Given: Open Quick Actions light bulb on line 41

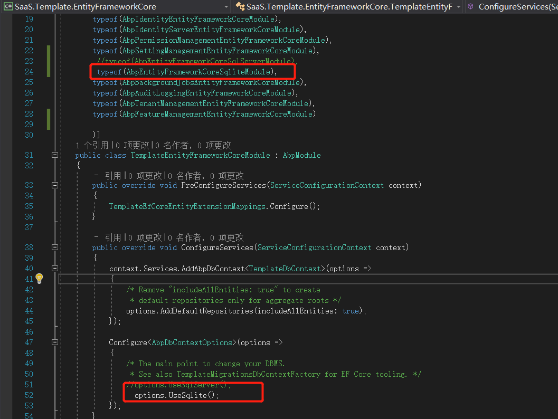Looking at the screenshot, I should [x=39, y=279].
